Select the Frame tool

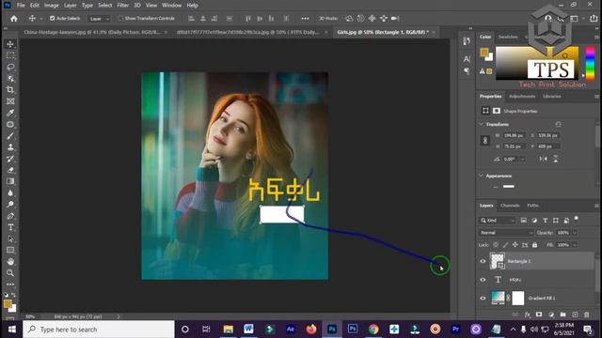[x=10, y=101]
